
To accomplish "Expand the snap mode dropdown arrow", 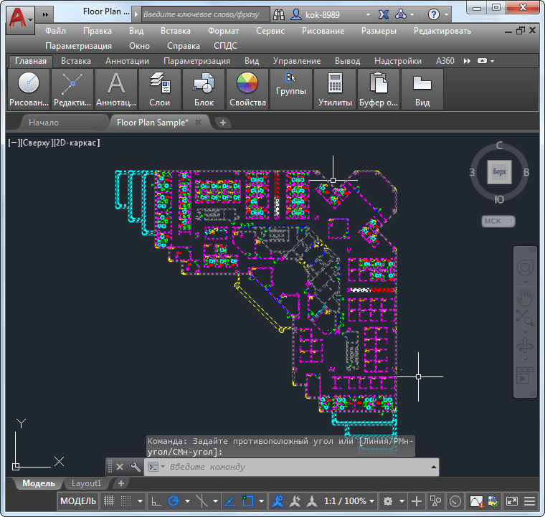I will tap(141, 501).
